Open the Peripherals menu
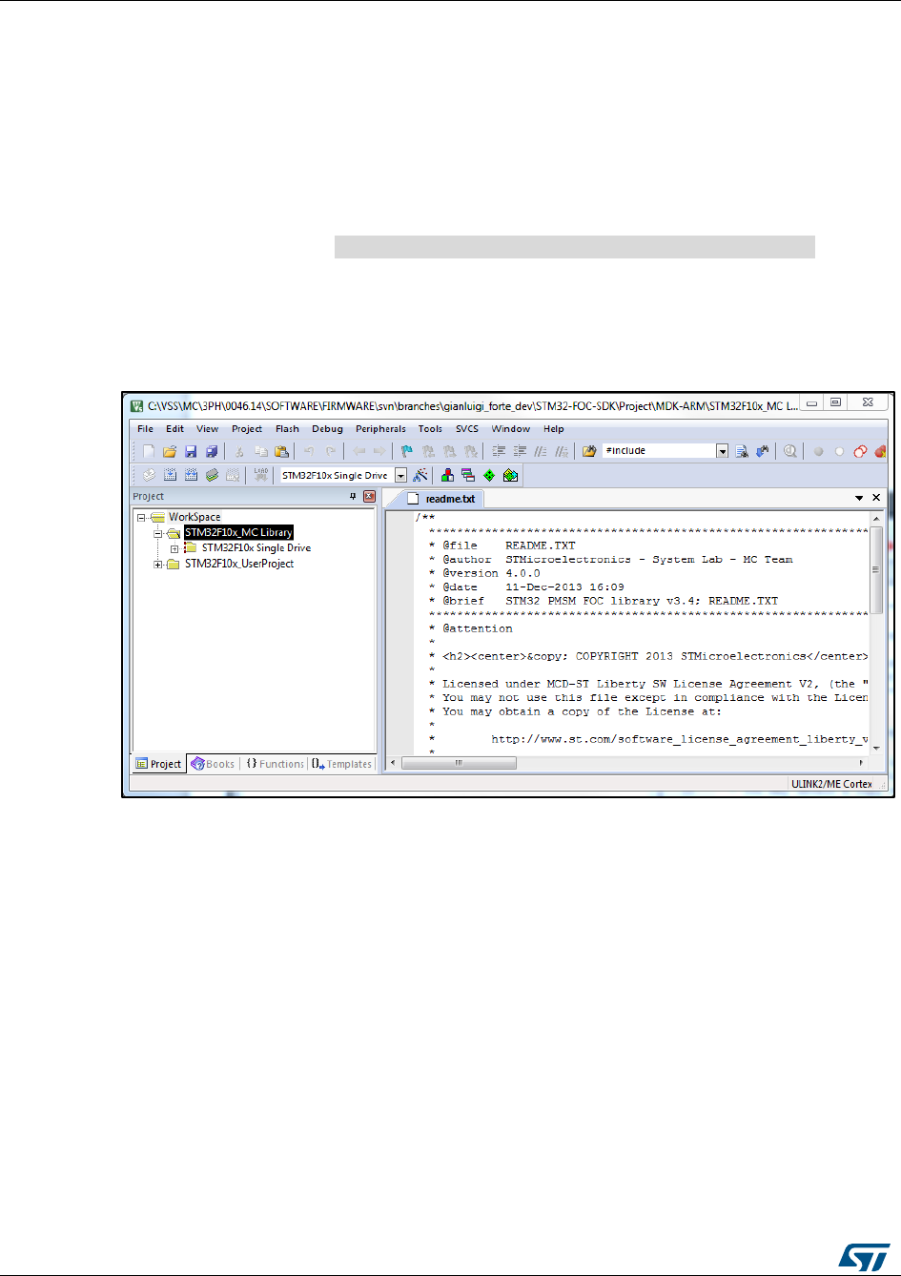Viewport: 901px width, 1276px height. point(380,429)
